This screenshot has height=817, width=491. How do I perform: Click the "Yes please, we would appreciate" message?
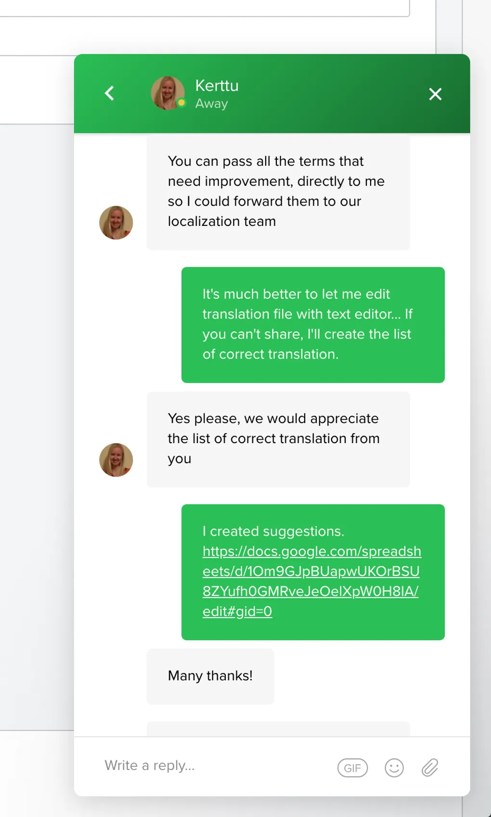(x=278, y=438)
